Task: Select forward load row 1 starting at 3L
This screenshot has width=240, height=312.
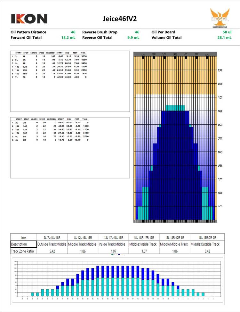Action: [49, 56]
